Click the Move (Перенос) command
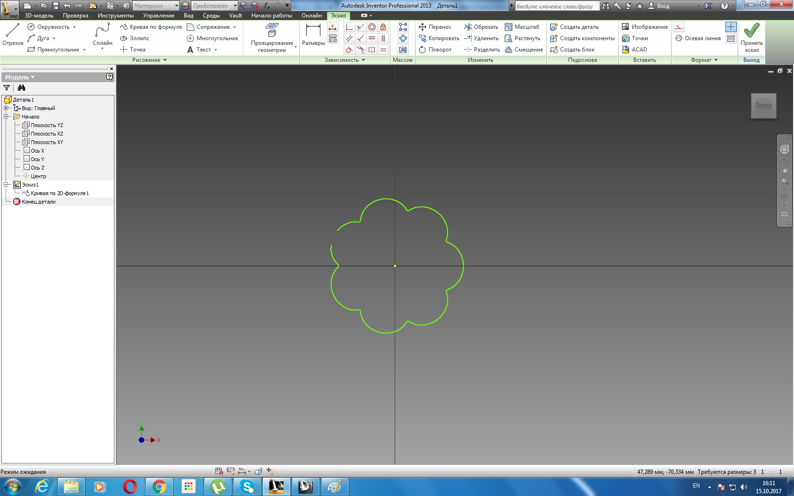Viewport: 794px width, 496px height. click(x=435, y=27)
